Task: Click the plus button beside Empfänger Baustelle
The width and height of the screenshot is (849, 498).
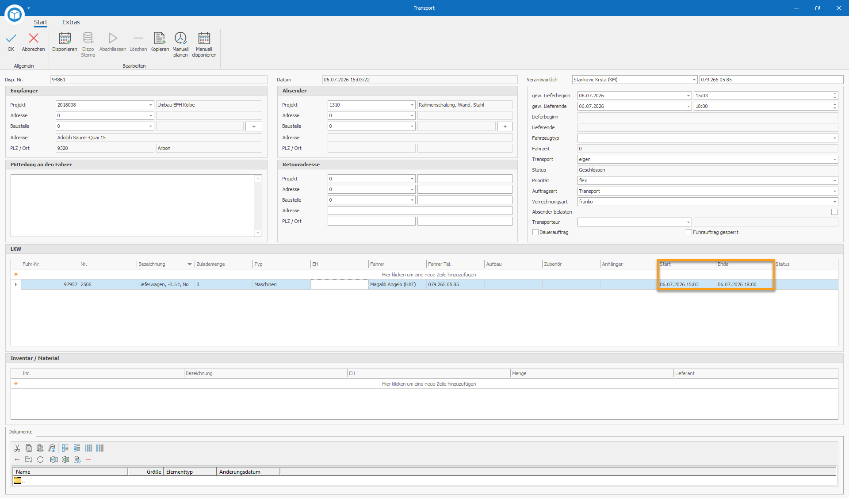Action: pyautogui.click(x=254, y=126)
